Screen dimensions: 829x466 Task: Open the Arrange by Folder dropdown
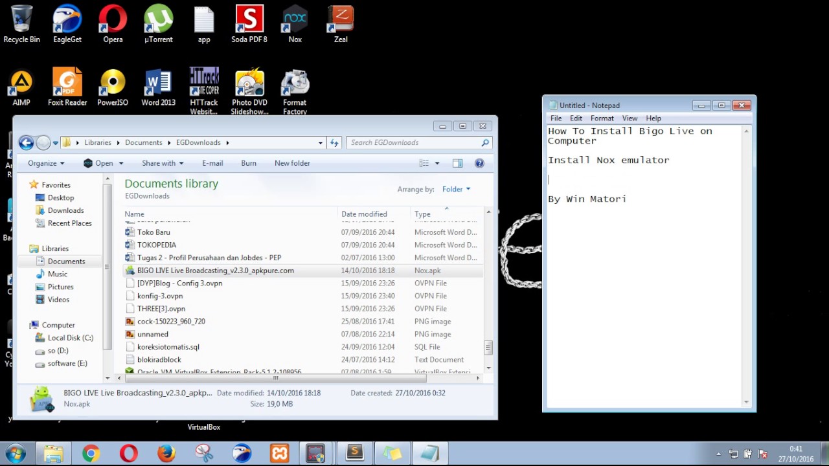point(456,189)
